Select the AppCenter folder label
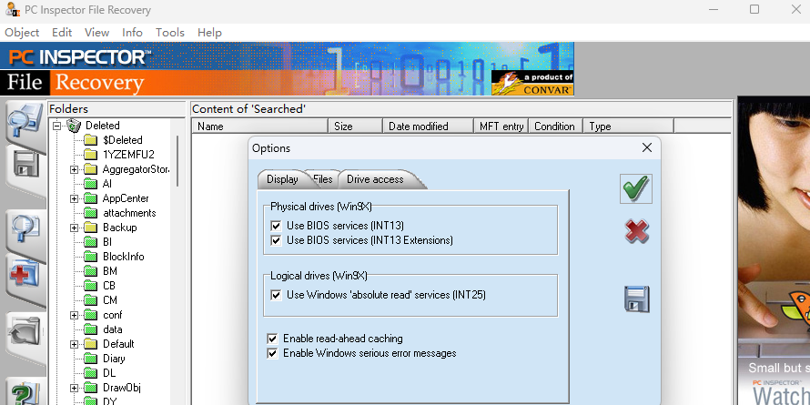The image size is (810, 405). coord(126,198)
